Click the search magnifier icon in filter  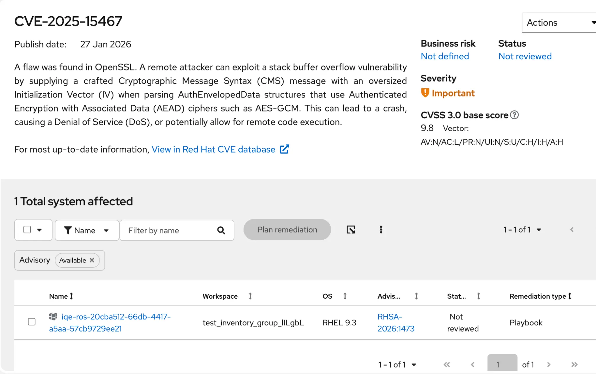221,231
